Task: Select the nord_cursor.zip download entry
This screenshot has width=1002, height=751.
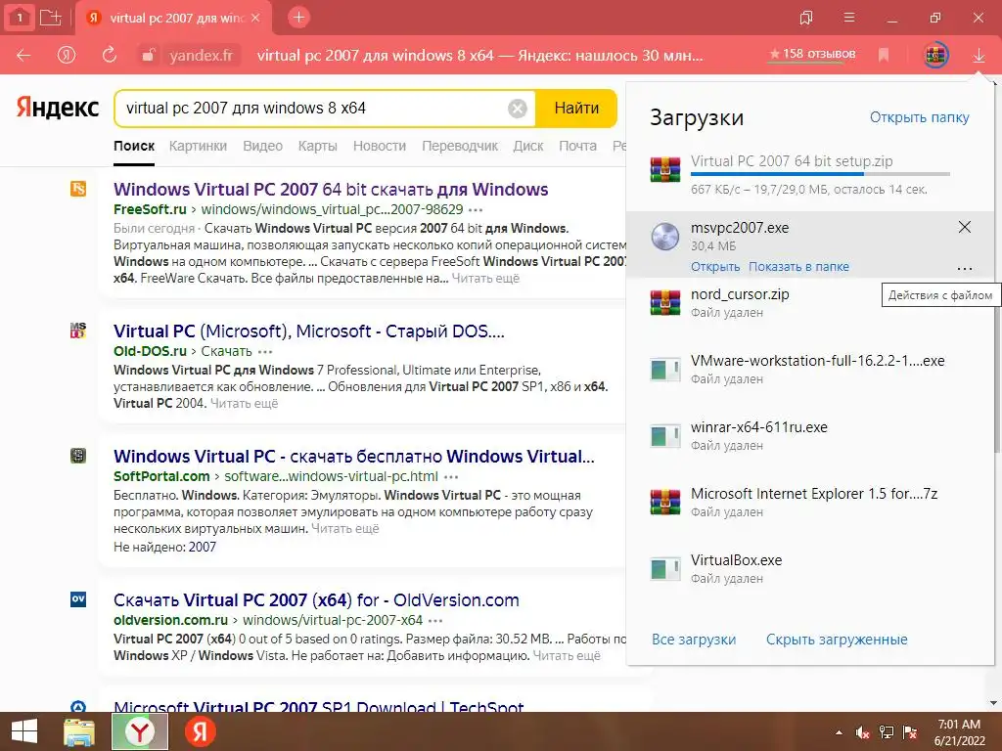Action: pos(809,303)
